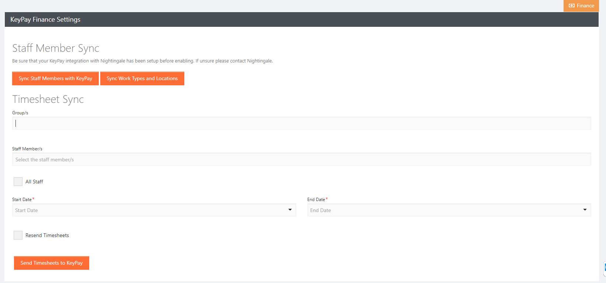This screenshot has width=606, height=283.
Task: Open the Finance tab button
Action: pyautogui.click(x=581, y=6)
